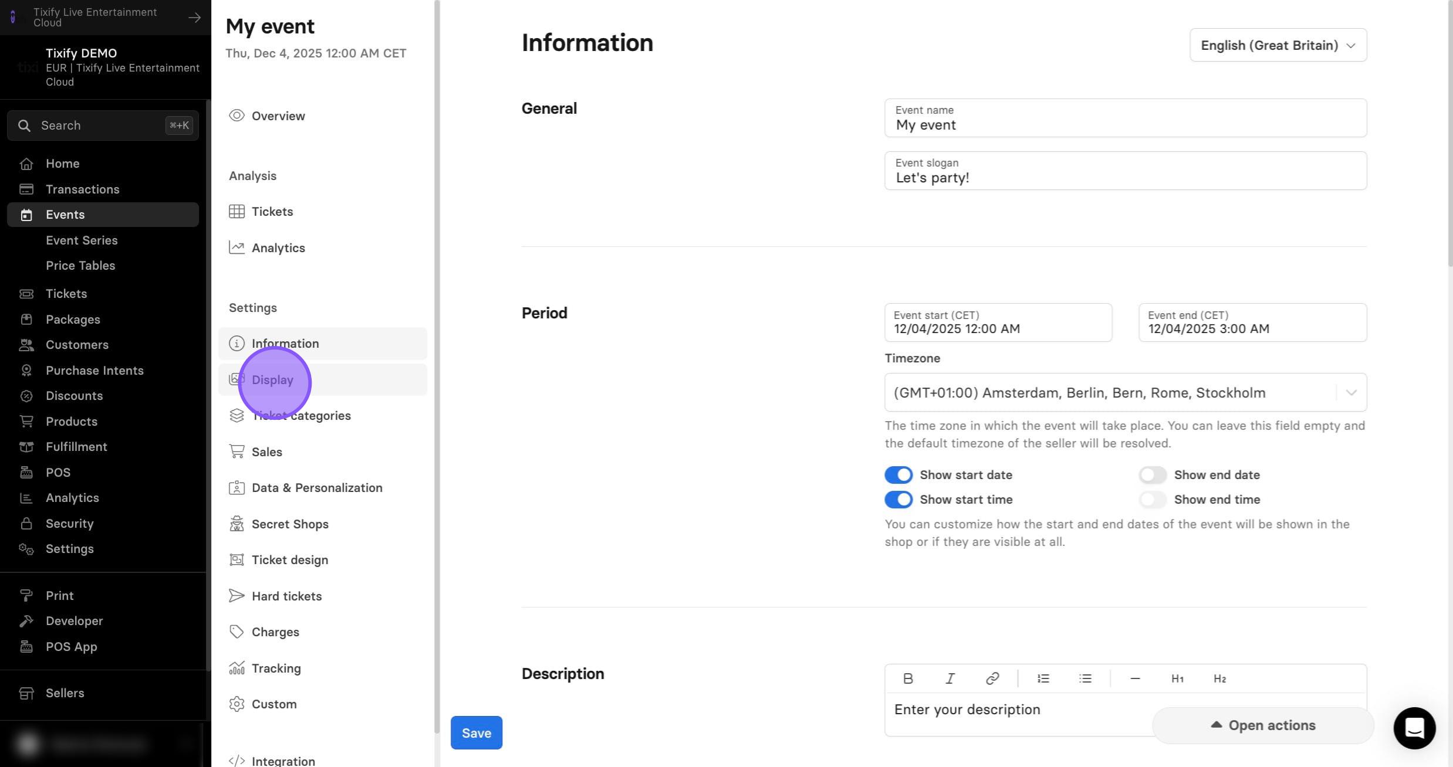The width and height of the screenshot is (1453, 767).
Task: Click the Event start (CET) date field
Action: (x=998, y=323)
